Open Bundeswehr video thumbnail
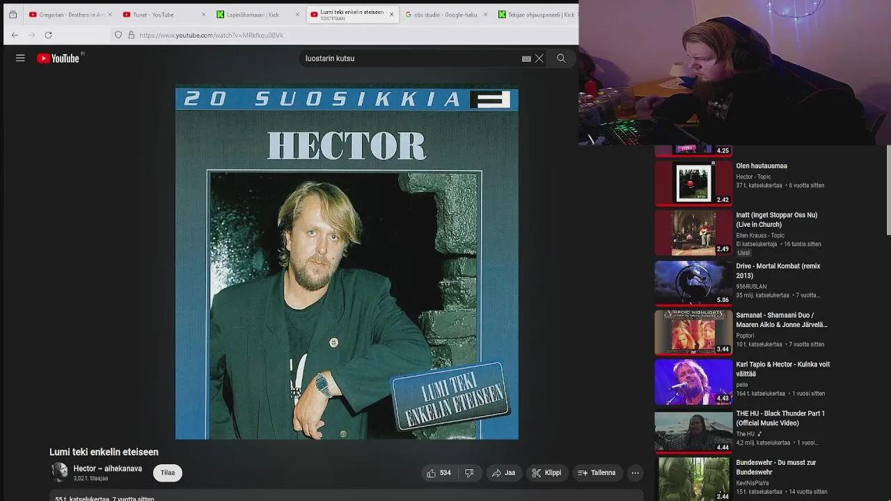Image resolution: width=891 pixels, height=501 pixels. click(x=693, y=479)
